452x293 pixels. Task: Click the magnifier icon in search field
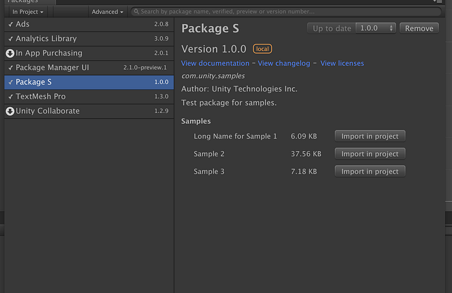point(136,12)
